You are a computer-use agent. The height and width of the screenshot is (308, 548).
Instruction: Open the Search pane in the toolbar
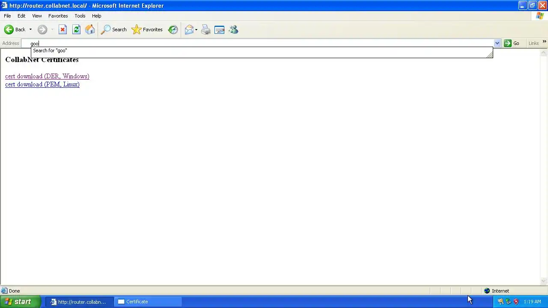113,30
